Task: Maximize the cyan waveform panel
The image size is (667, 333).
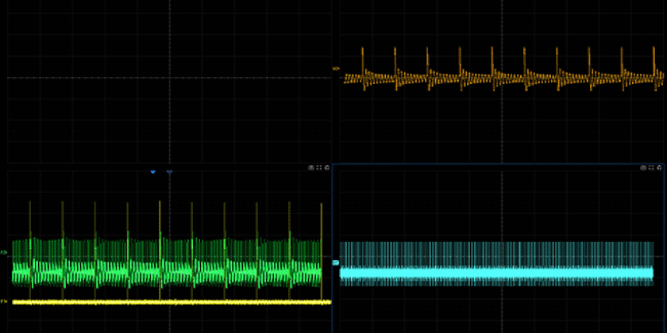Action: [652, 168]
